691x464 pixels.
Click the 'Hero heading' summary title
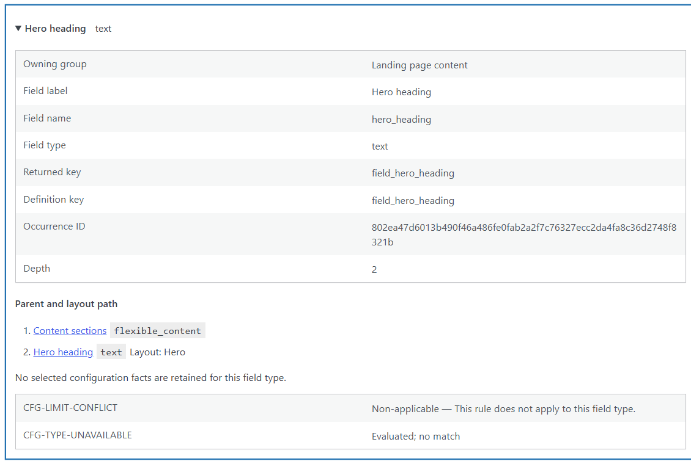[55, 29]
